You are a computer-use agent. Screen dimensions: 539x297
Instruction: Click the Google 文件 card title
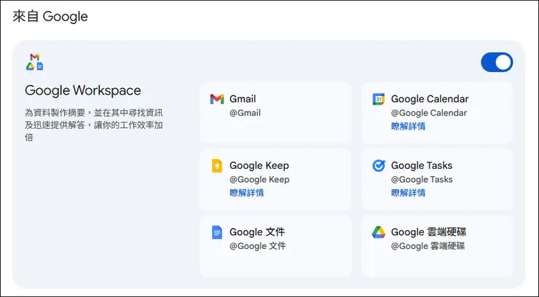257,232
